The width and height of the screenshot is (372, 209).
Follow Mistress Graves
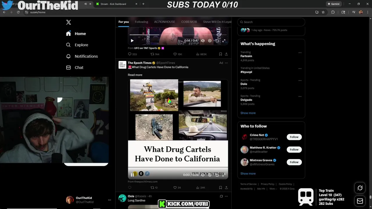[x=294, y=162]
